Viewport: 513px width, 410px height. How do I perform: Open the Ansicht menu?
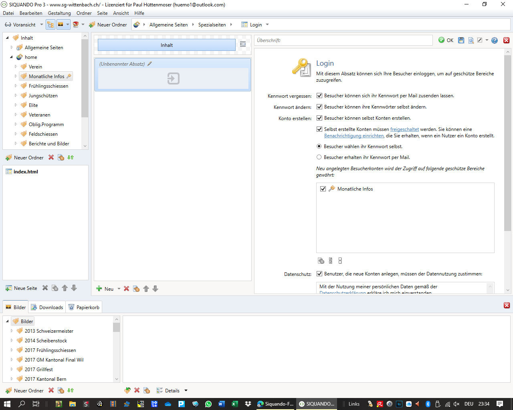click(x=121, y=13)
